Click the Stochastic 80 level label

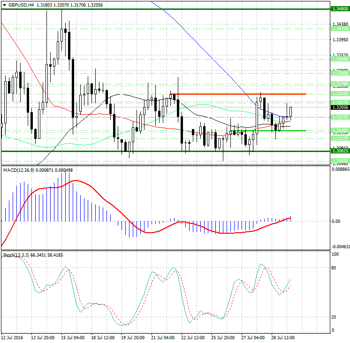tap(335, 268)
